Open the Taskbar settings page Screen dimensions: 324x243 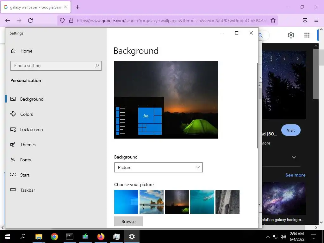[56, 190]
